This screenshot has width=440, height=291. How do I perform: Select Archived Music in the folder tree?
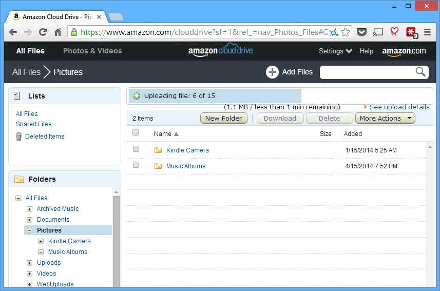point(58,209)
